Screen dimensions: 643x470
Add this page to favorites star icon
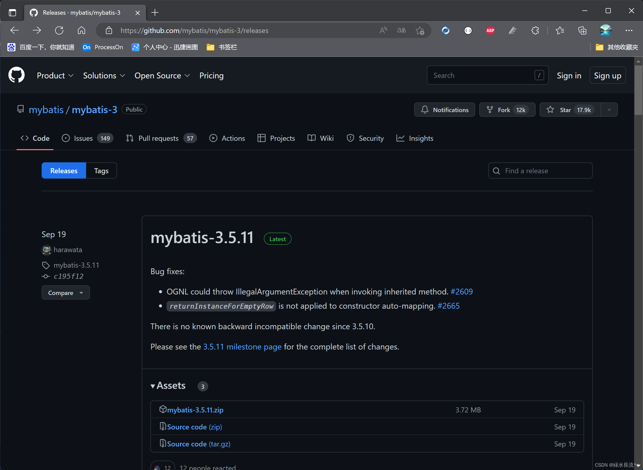(420, 30)
